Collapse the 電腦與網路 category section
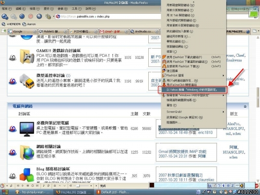This screenshot has height=195, width=260. point(245,106)
